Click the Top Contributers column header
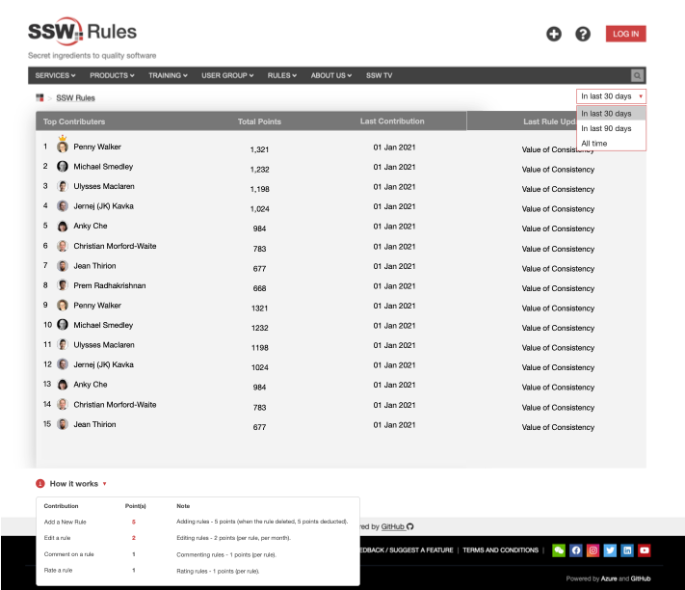Viewport: 685px width, 590px height. pos(74,121)
